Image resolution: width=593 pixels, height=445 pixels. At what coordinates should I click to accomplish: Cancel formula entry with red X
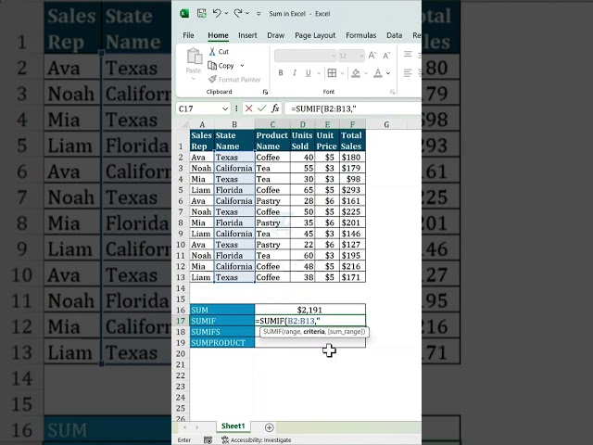coord(248,108)
